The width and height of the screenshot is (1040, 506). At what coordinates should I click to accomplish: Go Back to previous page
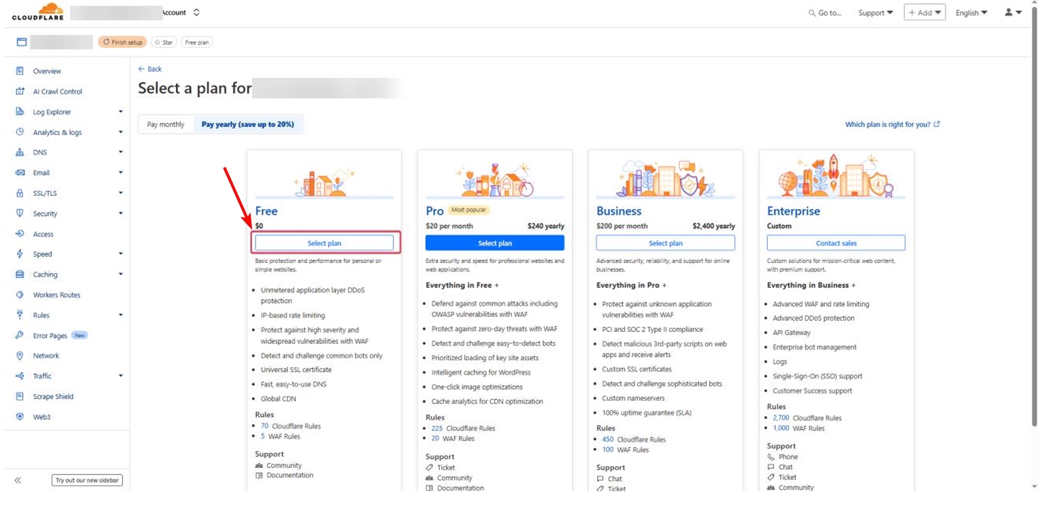point(150,69)
